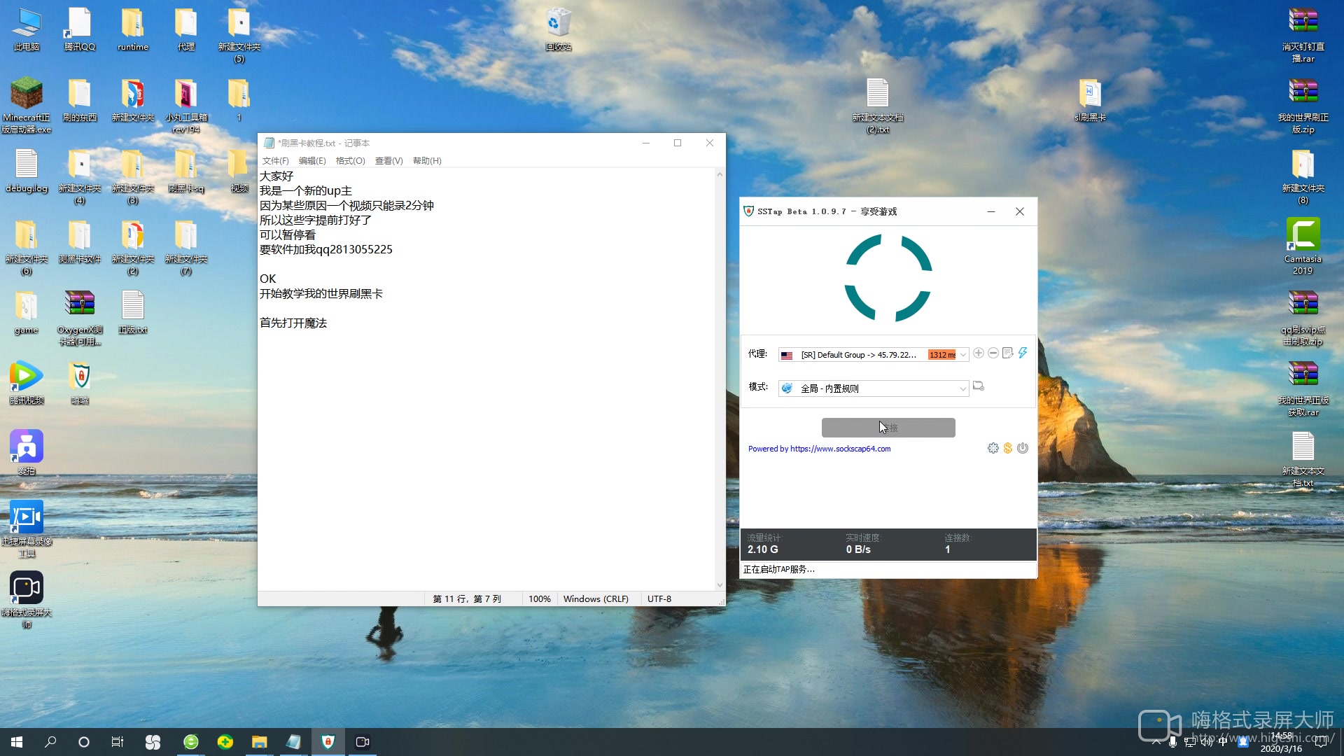The height and width of the screenshot is (756, 1344).
Task: Click the add proxy plus icon
Action: coord(979,353)
